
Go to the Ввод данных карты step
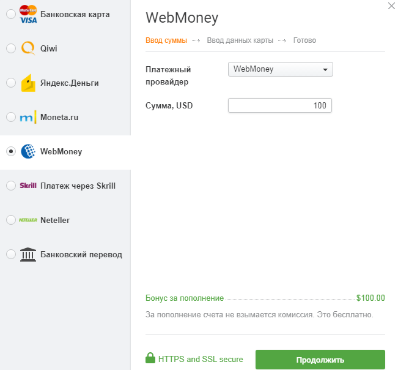coord(240,40)
